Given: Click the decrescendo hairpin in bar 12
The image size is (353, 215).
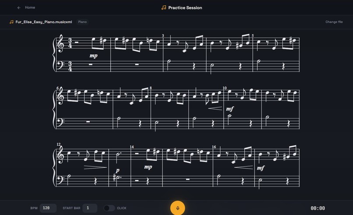Looking at the screenshot, I should point(95,167).
